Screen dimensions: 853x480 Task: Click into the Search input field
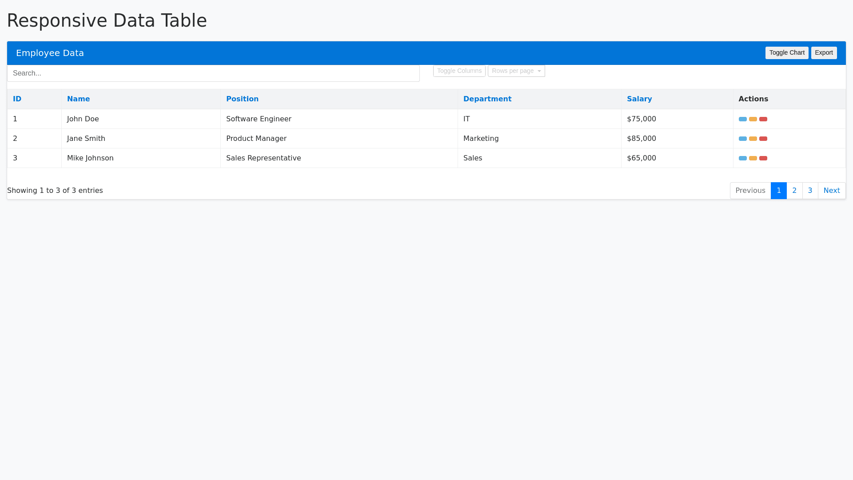pyautogui.click(x=213, y=73)
